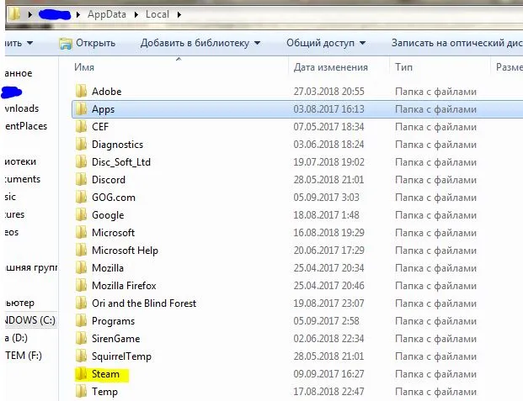Select the Diagnostics folder icon
The image size is (523, 401).
tap(81, 145)
